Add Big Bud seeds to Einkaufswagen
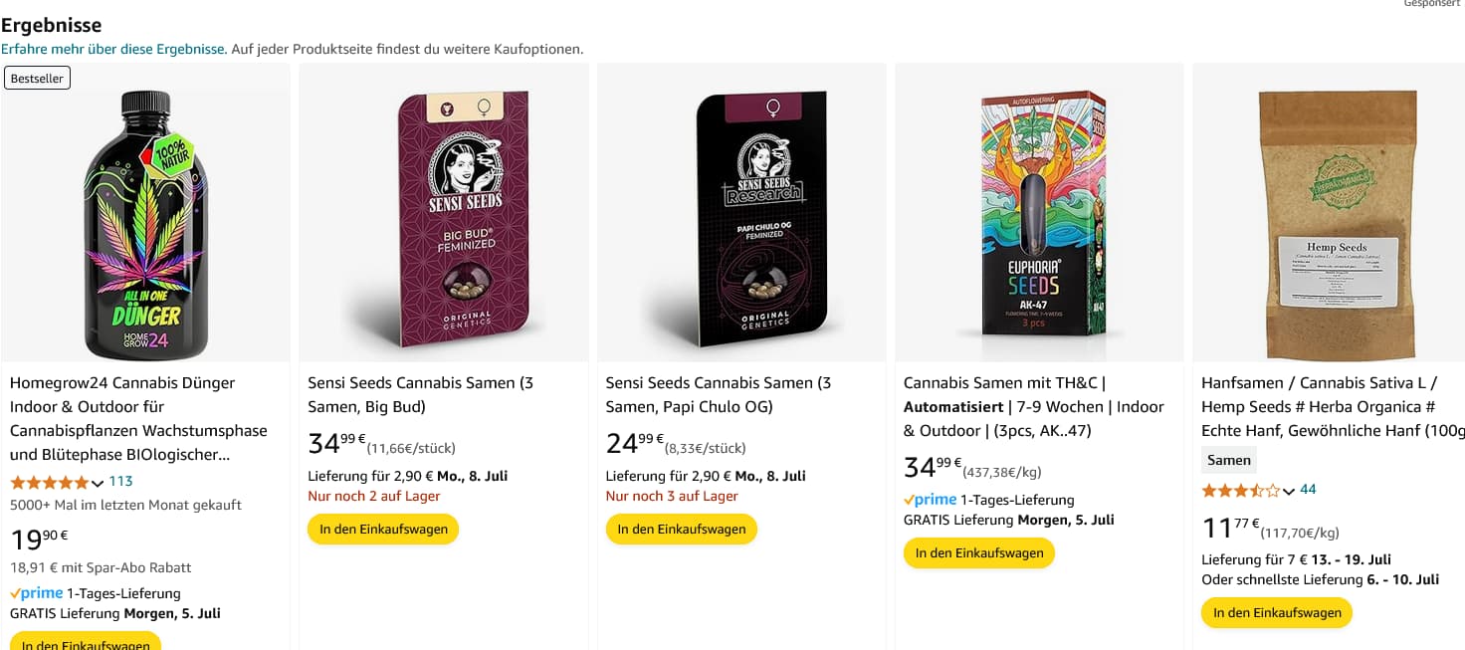 click(383, 529)
